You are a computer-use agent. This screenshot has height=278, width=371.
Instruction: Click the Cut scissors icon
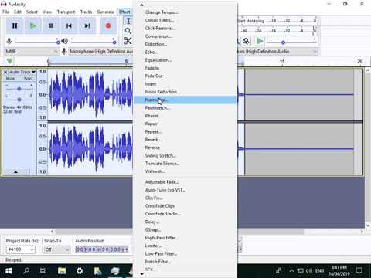(x=128, y=41)
